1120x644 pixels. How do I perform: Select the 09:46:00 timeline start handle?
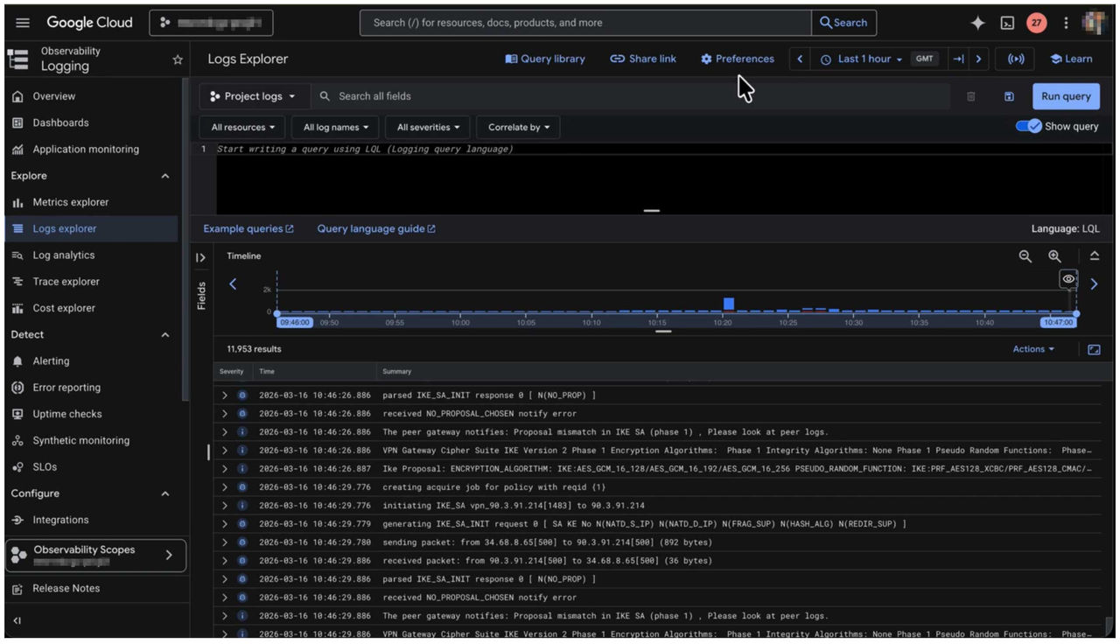click(x=294, y=322)
